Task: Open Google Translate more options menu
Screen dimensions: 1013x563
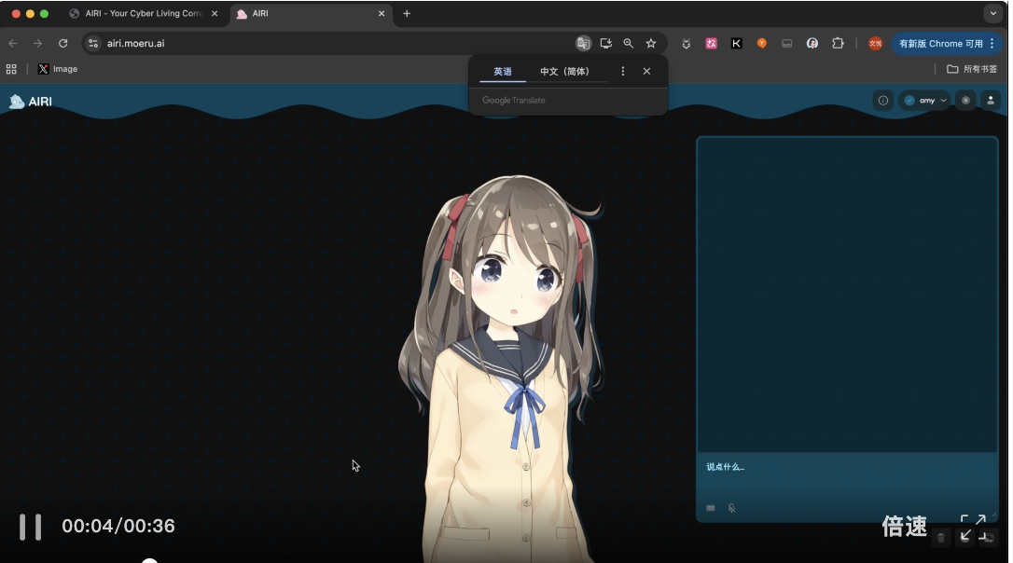Action: pyautogui.click(x=623, y=72)
